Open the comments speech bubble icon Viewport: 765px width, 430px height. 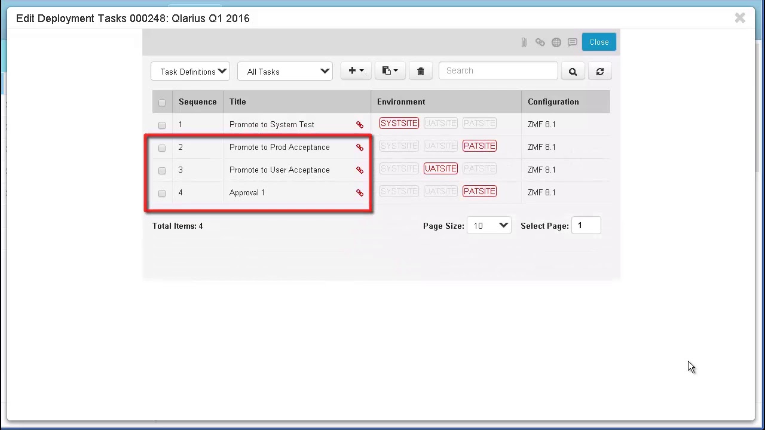[573, 42]
